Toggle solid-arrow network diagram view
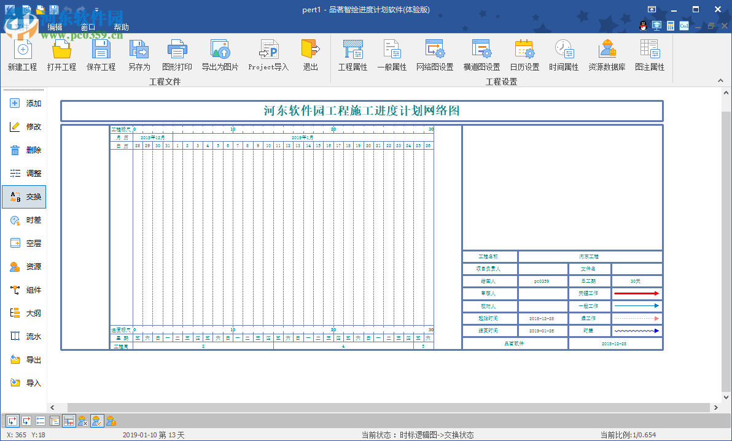The image size is (732, 441). pyautogui.click(x=26, y=421)
